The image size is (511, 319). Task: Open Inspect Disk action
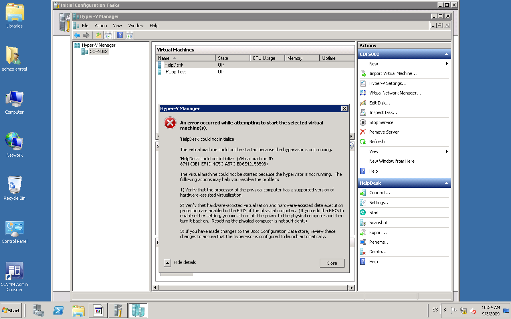383,112
